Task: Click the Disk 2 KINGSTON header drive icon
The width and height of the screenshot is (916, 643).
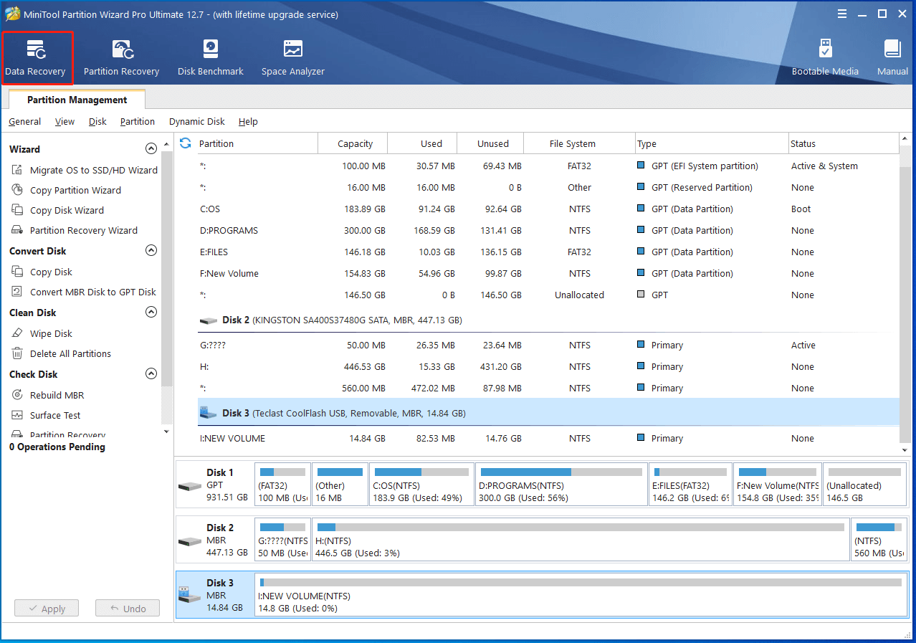Action: [208, 320]
